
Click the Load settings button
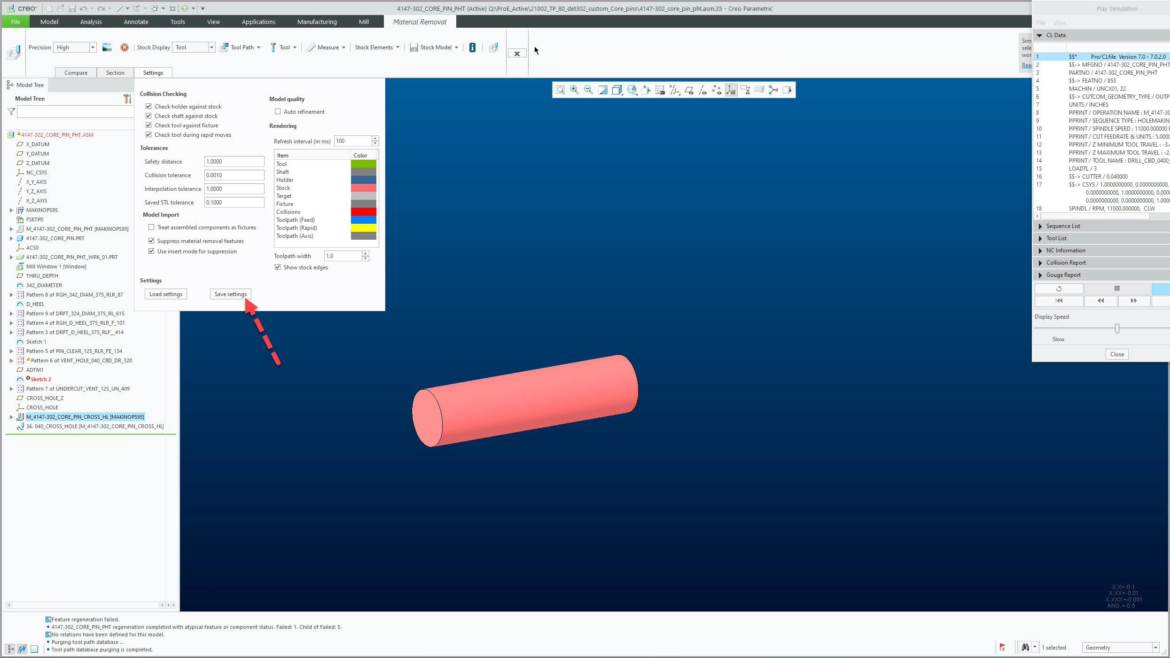(165, 294)
